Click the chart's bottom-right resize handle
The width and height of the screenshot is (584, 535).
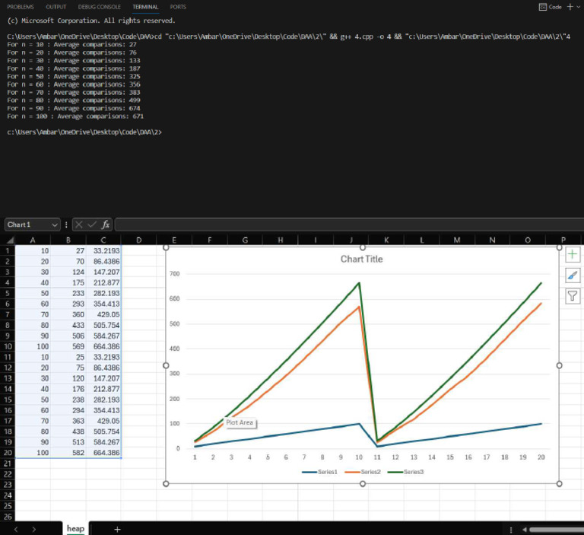click(x=559, y=483)
